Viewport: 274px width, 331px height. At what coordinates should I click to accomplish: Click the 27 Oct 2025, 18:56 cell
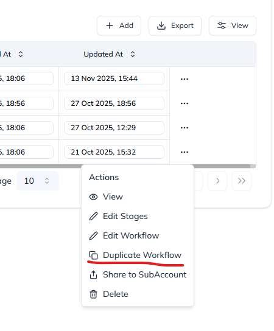tap(114, 103)
